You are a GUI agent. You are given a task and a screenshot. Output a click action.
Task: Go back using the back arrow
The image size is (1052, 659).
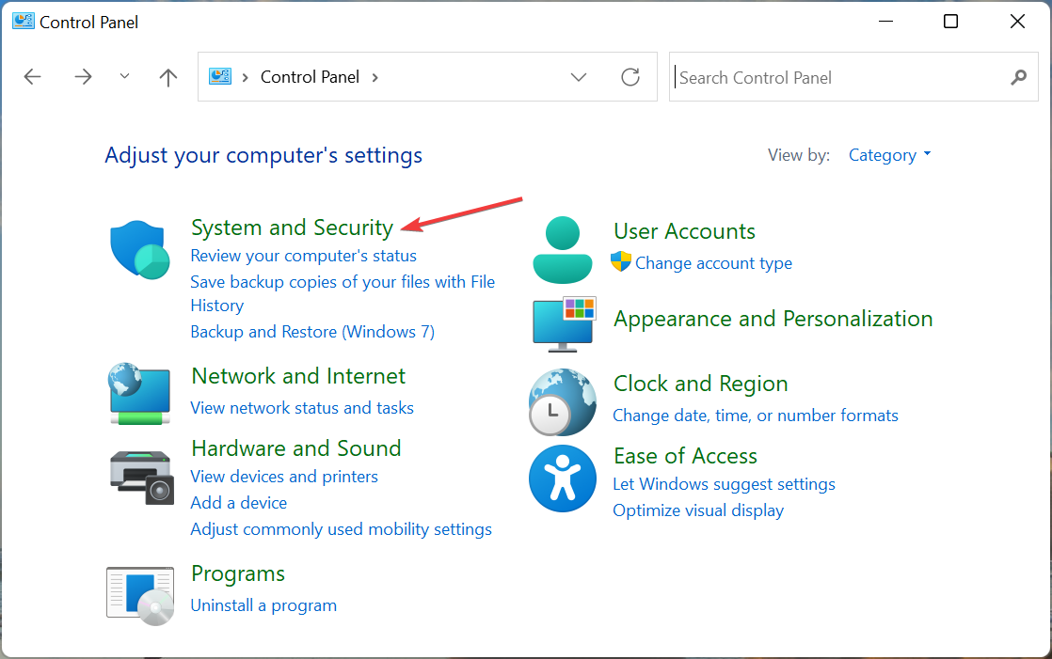pyautogui.click(x=32, y=77)
